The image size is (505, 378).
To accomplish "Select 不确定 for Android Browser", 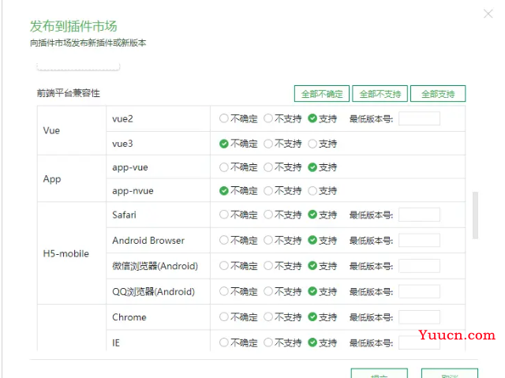I will 224,240.
